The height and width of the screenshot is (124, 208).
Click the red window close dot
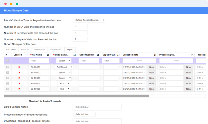coord(5,4)
